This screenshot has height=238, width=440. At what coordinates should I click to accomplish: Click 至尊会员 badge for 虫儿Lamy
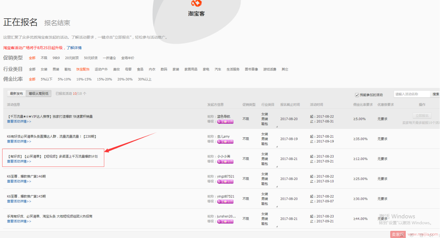click(225, 142)
